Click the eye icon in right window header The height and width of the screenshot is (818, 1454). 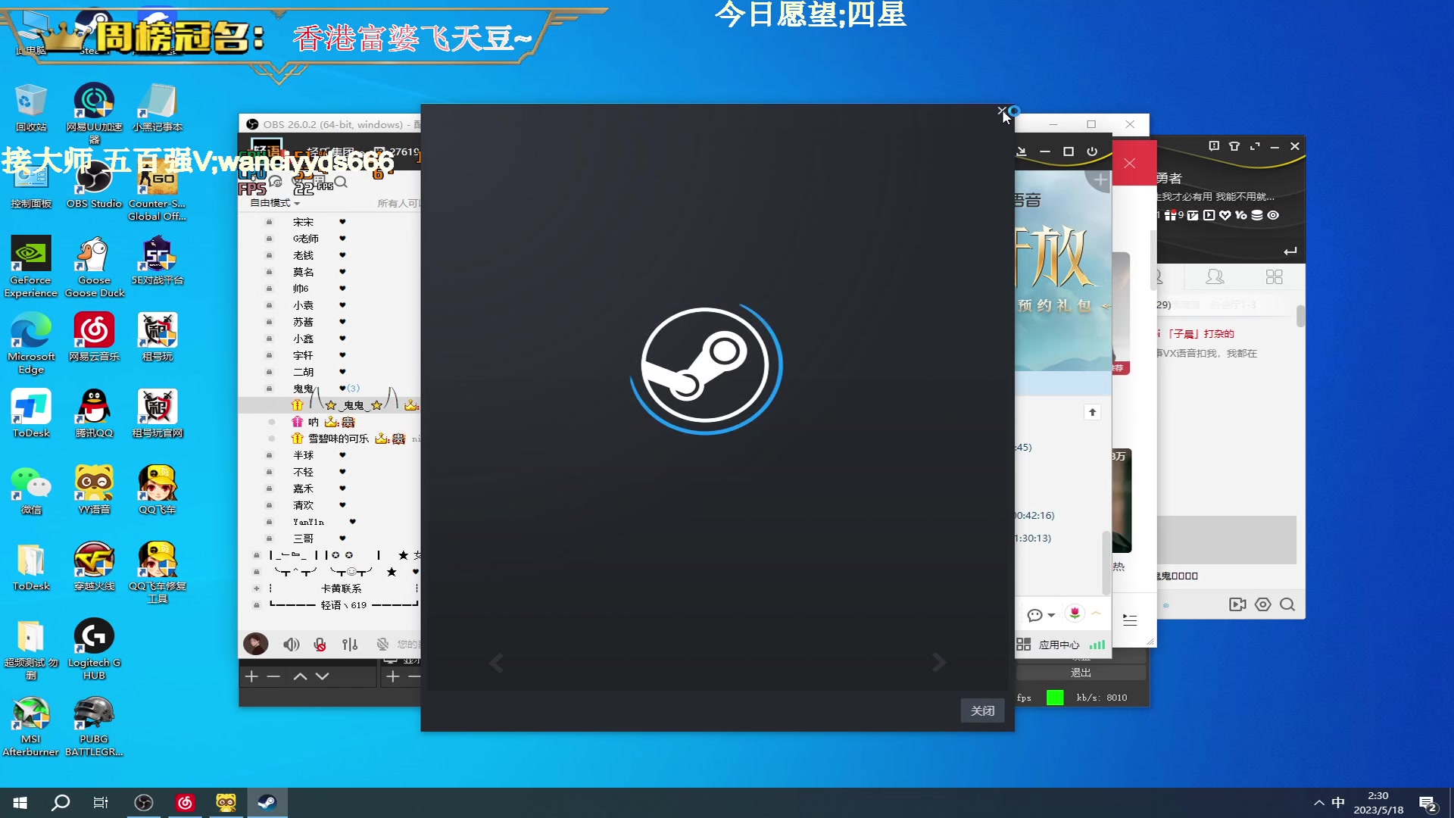(1274, 215)
